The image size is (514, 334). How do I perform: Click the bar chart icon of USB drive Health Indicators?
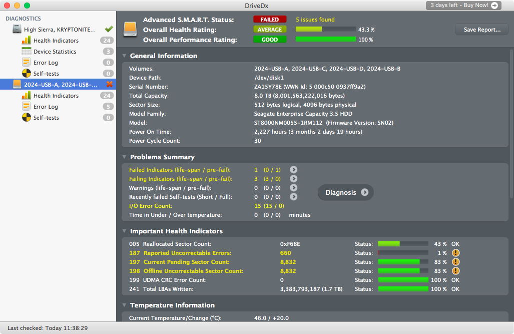(x=26, y=95)
